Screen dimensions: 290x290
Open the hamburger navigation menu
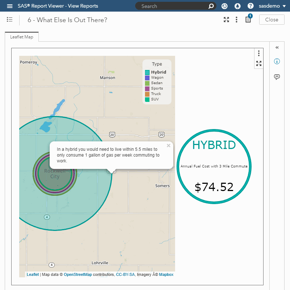tap(10, 6)
